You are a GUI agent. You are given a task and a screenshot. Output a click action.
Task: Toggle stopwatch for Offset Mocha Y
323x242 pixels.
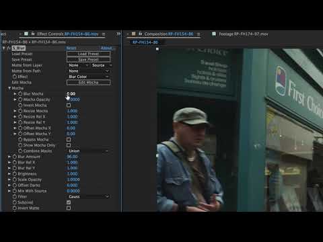click(20, 134)
